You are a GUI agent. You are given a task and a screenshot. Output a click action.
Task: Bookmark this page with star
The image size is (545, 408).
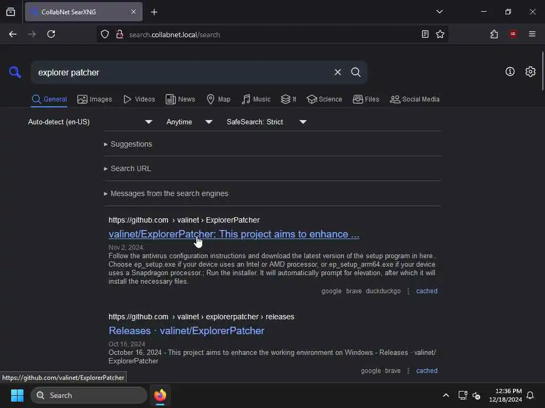pyautogui.click(x=440, y=34)
